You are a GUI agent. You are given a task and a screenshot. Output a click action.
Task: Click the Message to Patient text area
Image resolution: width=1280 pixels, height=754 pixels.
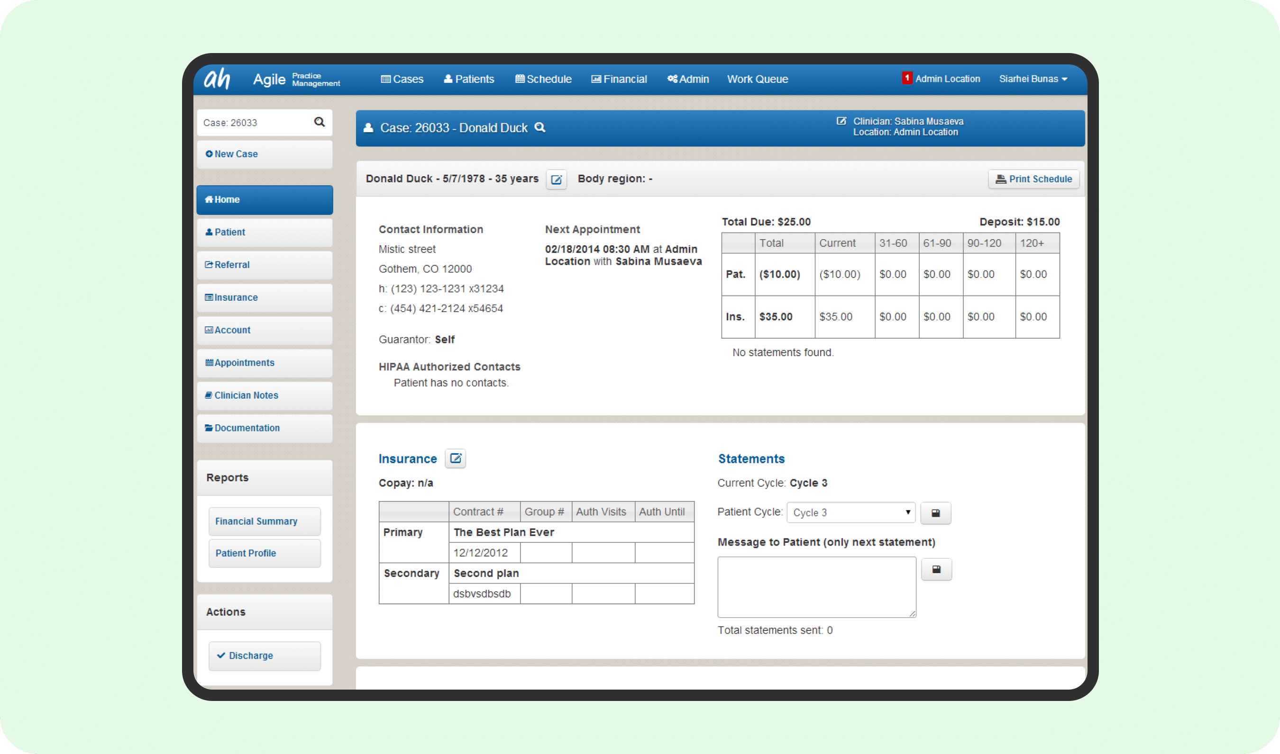pos(817,587)
